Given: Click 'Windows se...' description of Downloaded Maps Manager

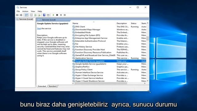Looking at the screenshot, I should pyautogui.click(x=123, y=30).
